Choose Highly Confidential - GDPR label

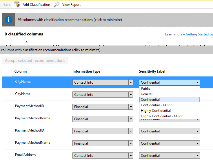(x=161, y=116)
